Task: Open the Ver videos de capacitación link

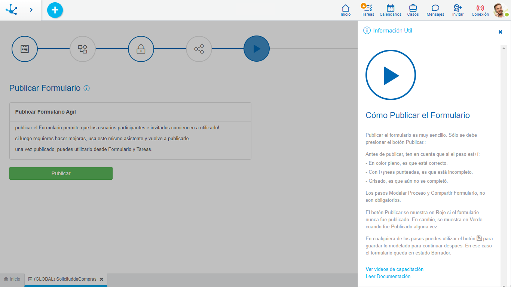Action: [x=395, y=269]
